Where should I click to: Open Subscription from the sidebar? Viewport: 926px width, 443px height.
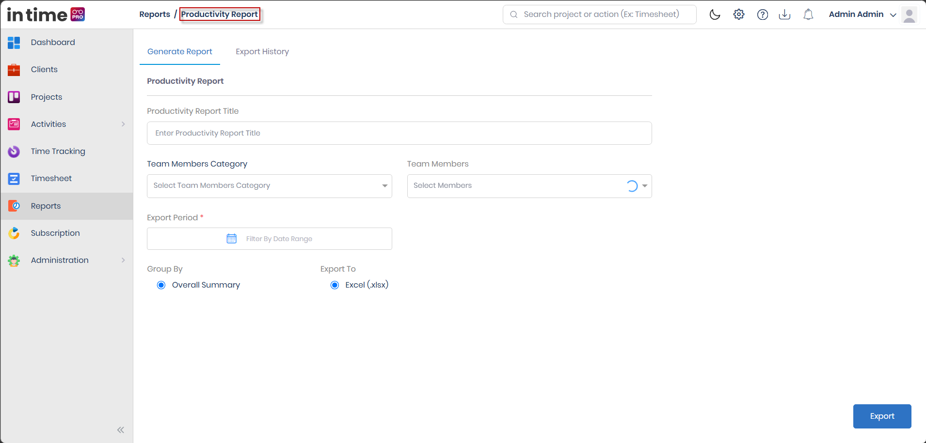pos(67,233)
